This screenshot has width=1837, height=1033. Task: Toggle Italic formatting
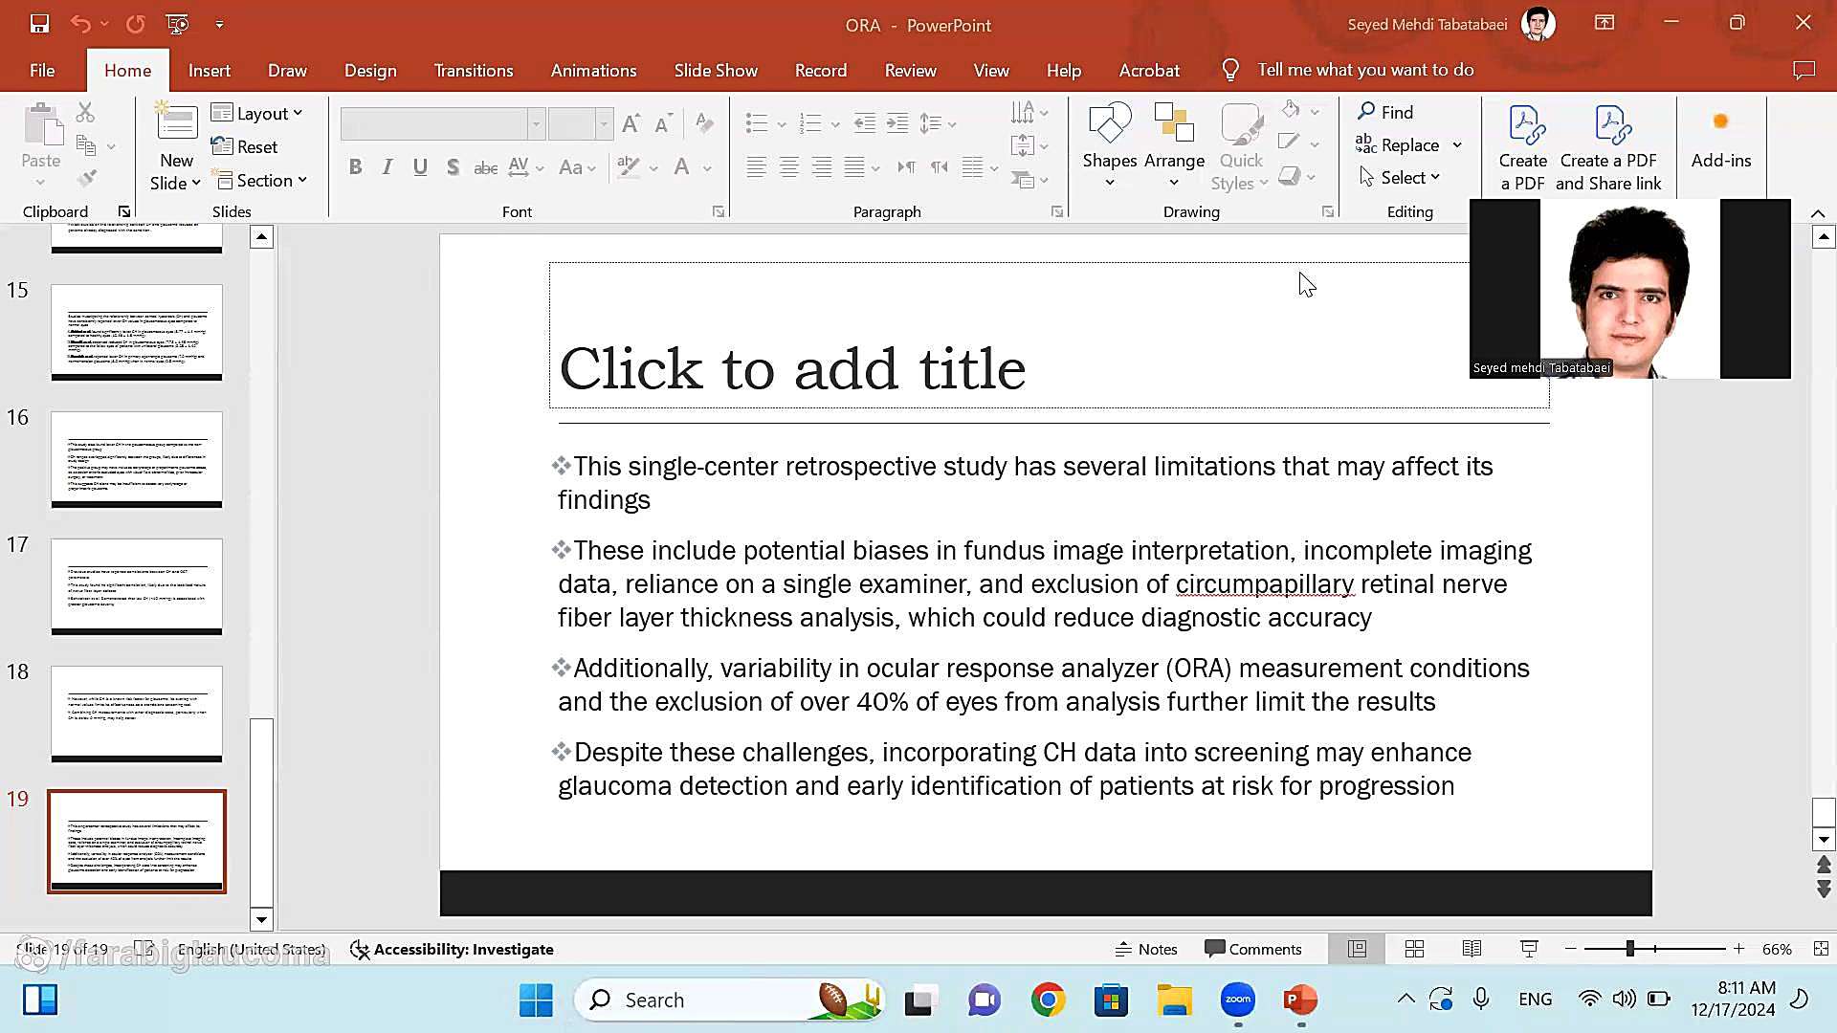(387, 167)
